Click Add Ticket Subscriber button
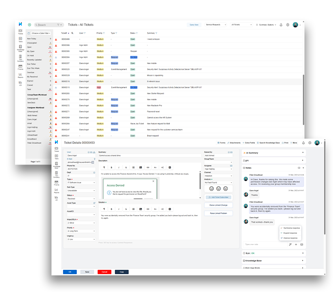This screenshot has height=292, width=333. coord(218,197)
